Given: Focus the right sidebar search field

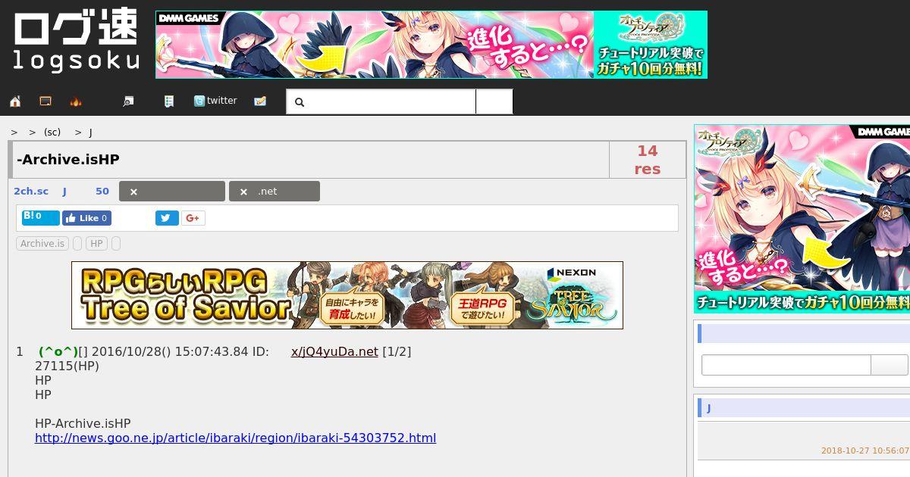Looking at the screenshot, I should (x=786, y=365).
